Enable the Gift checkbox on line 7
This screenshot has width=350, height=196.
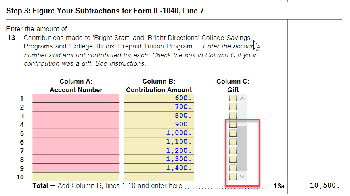(x=233, y=150)
